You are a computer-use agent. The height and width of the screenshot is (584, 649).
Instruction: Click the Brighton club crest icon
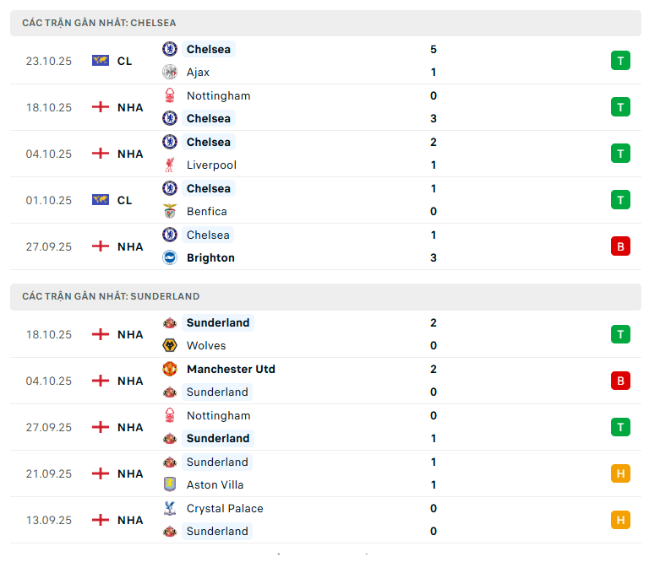pos(170,258)
